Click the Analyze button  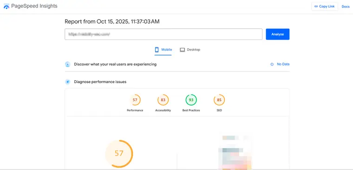[278, 34]
